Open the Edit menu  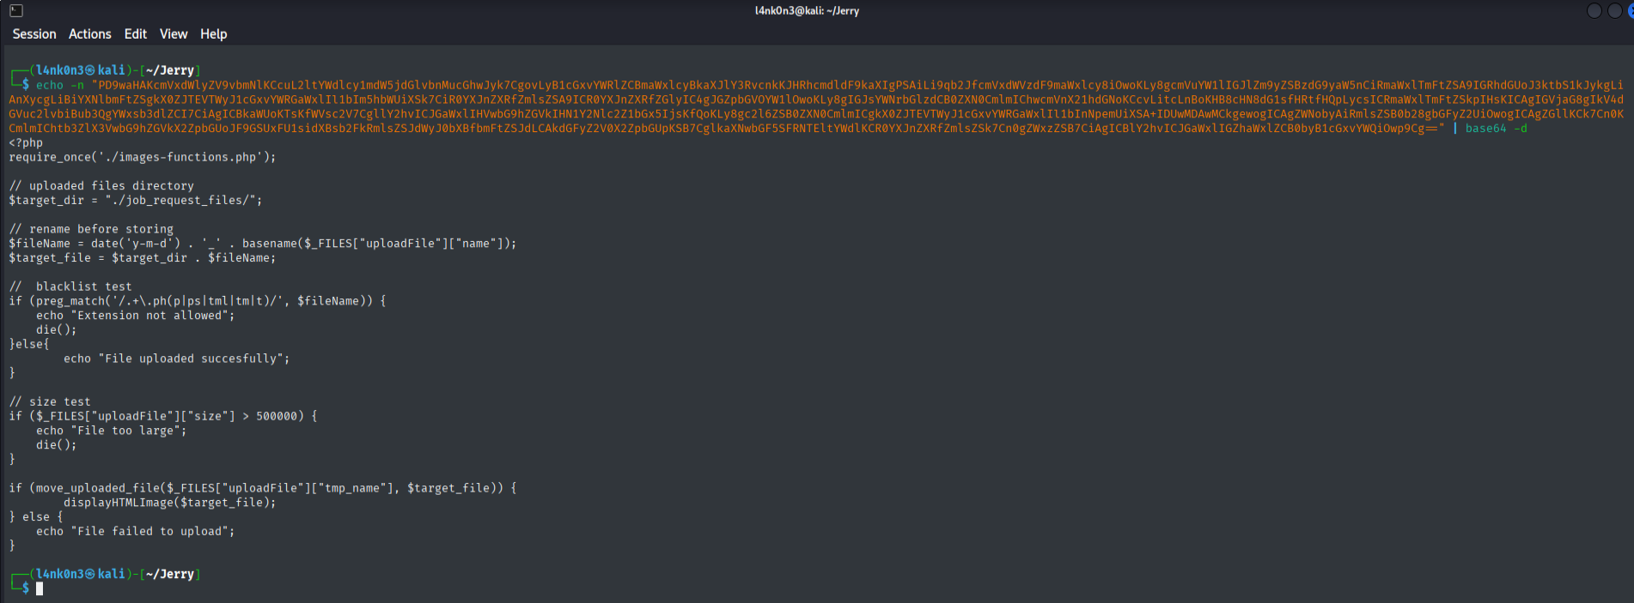pyautogui.click(x=136, y=34)
